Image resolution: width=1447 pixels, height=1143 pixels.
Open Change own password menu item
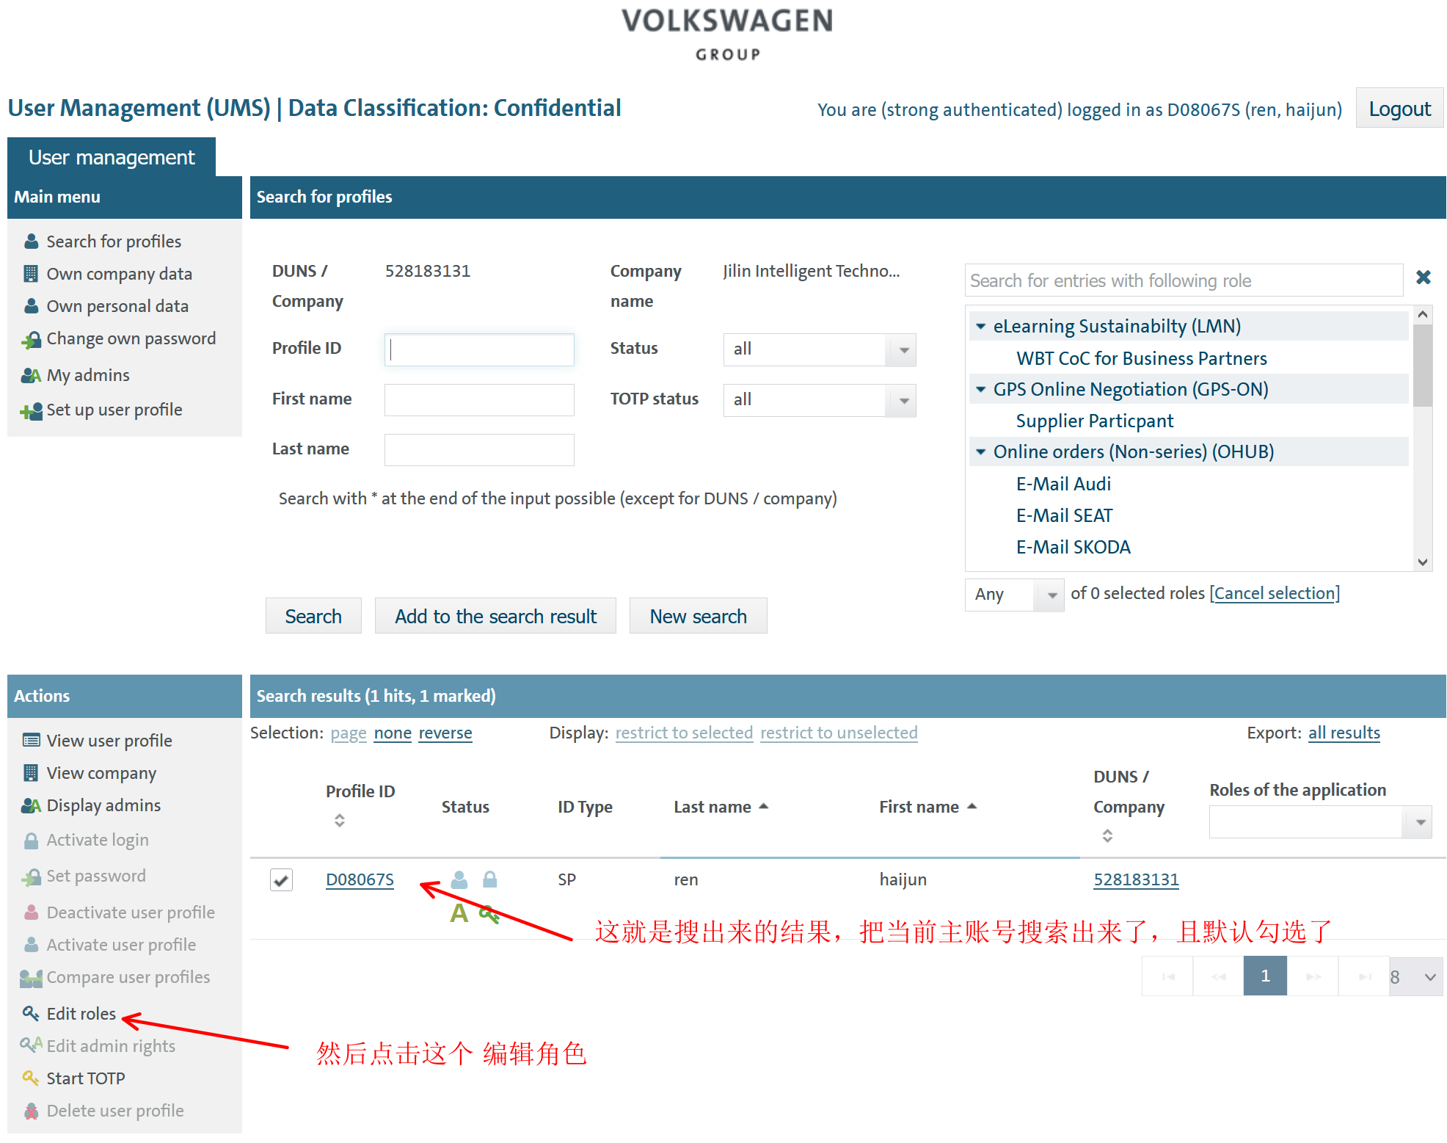coord(131,338)
